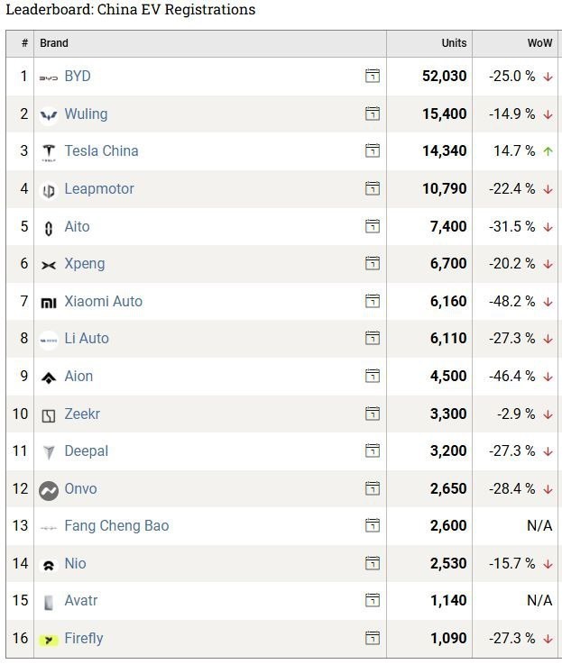The height and width of the screenshot is (664, 562).
Task: Open the Xpeng brand link
Action: click(85, 264)
